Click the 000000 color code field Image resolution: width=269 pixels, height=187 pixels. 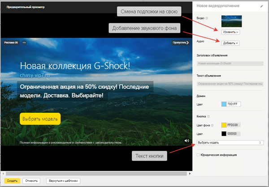(234, 134)
